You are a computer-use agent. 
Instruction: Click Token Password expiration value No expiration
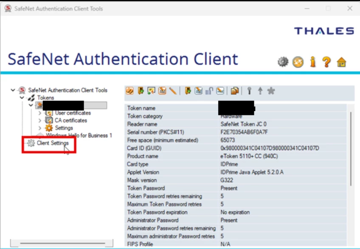235,212
